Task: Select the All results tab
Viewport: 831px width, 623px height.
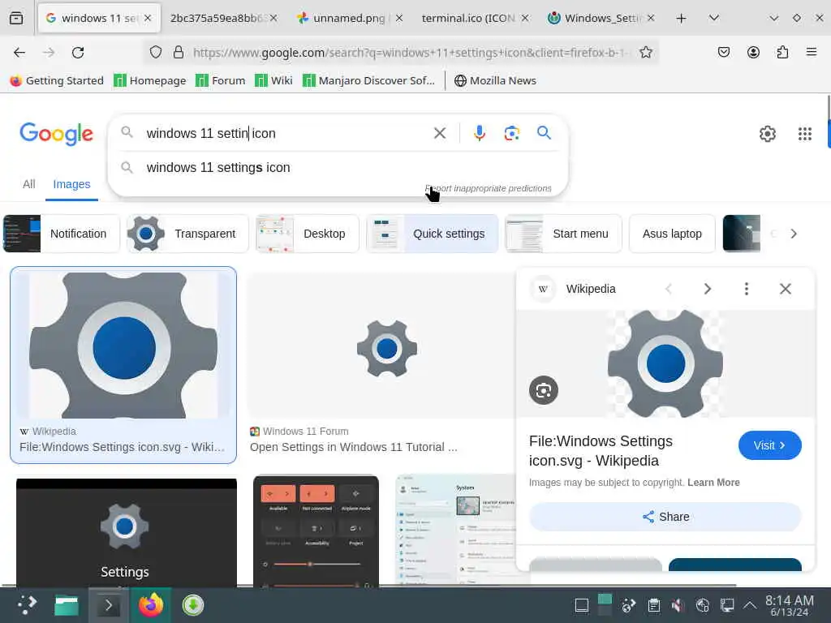Action: pyautogui.click(x=28, y=184)
